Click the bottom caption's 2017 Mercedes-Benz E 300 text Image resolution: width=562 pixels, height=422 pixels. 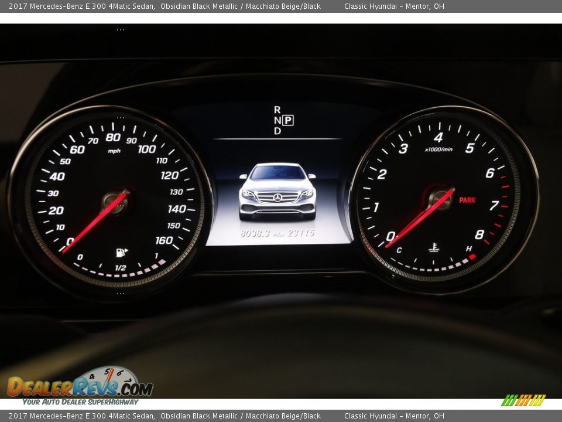click(57, 416)
